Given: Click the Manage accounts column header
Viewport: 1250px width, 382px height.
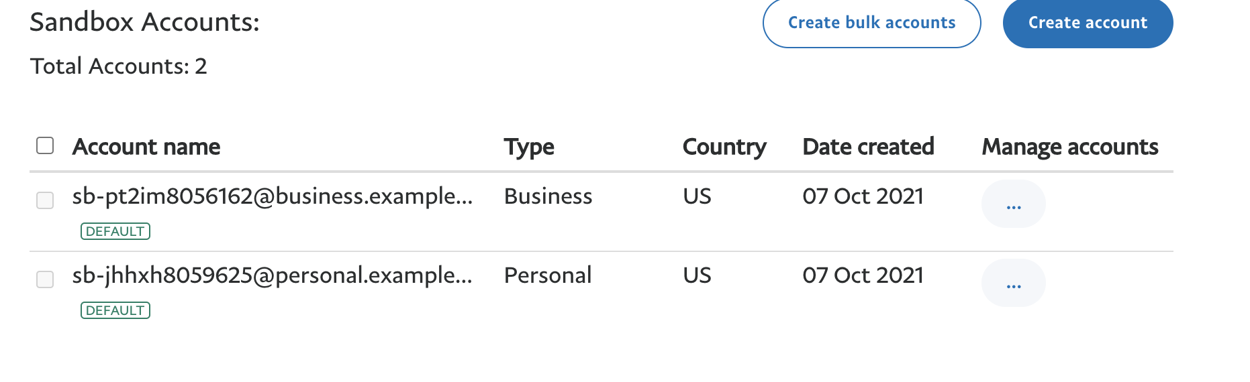Looking at the screenshot, I should (1070, 147).
